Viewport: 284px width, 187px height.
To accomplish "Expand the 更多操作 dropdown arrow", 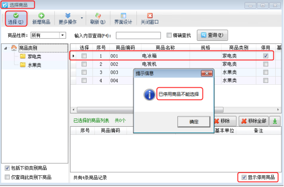I will [82, 18].
